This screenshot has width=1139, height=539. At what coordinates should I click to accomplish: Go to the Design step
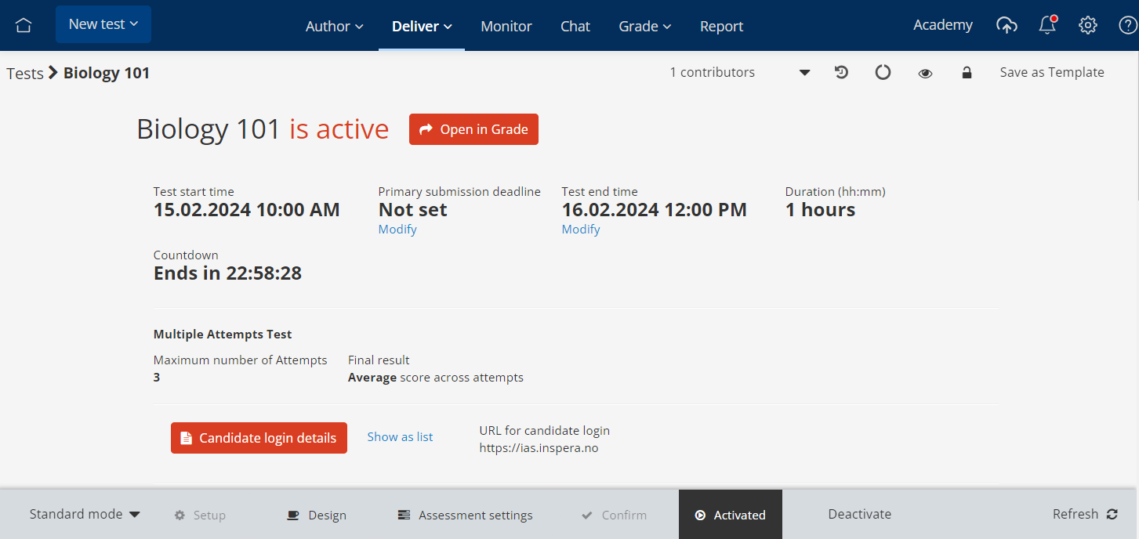(317, 515)
